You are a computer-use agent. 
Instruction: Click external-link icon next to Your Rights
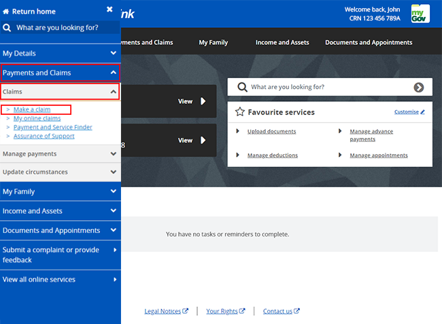pyautogui.click(x=242, y=311)
